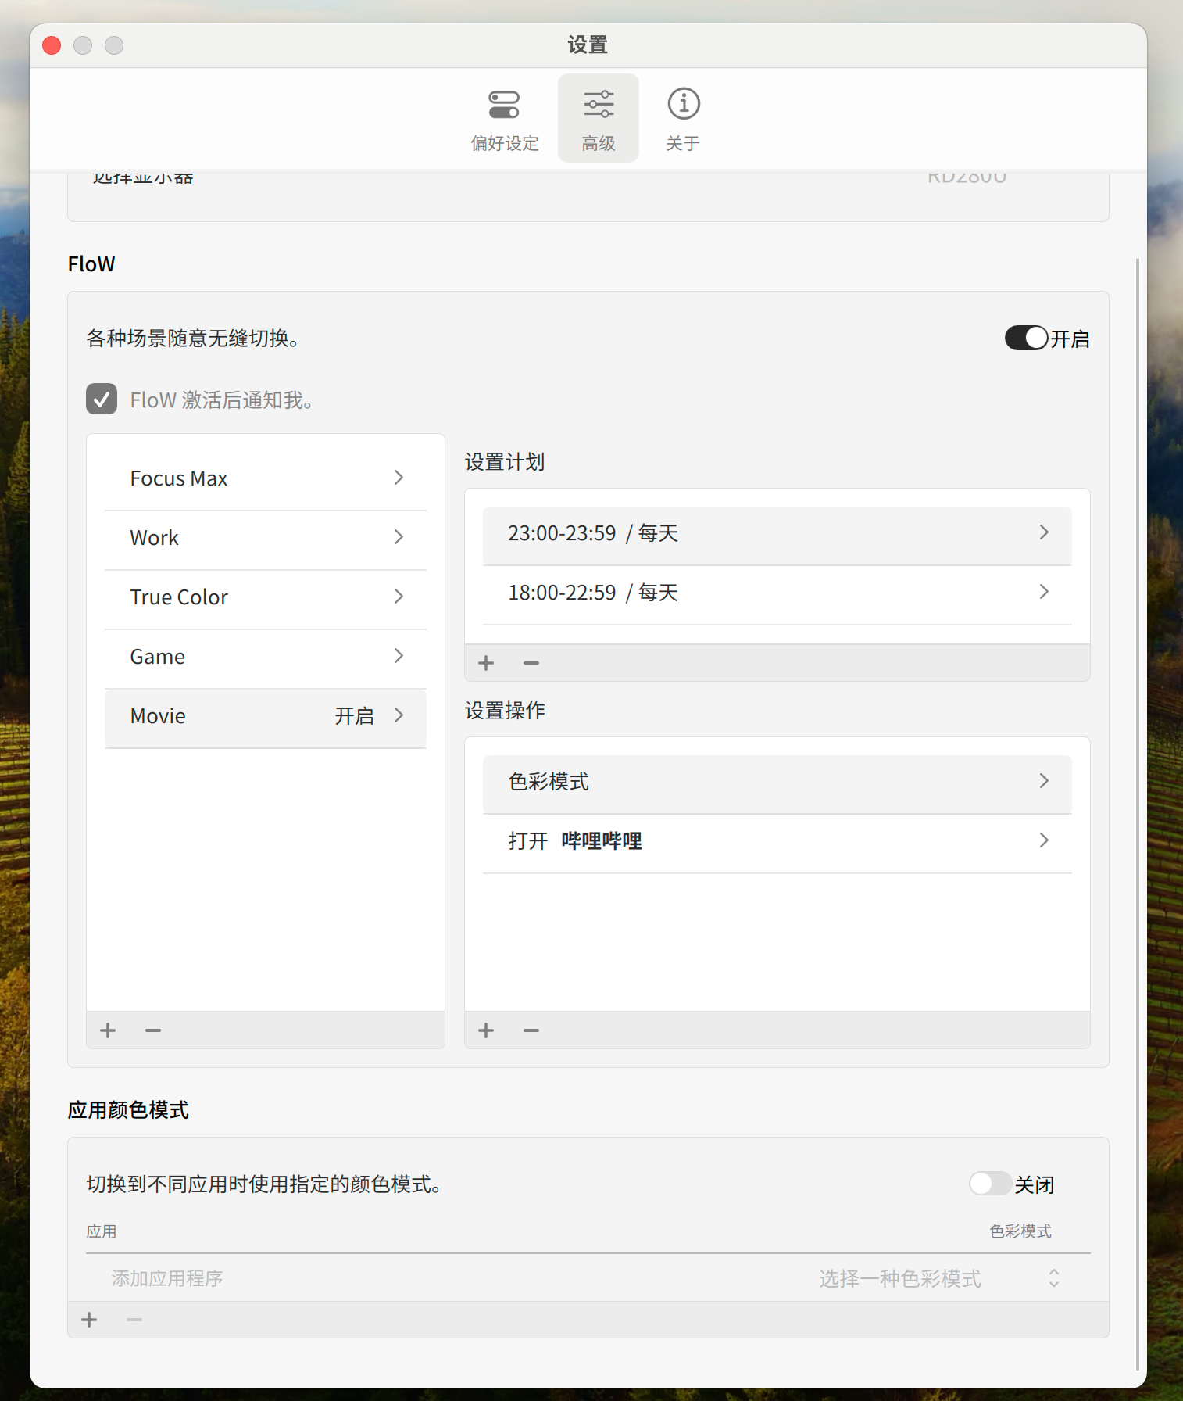Remove app from 应用颜色模式 list

(x=134, y=1320)
